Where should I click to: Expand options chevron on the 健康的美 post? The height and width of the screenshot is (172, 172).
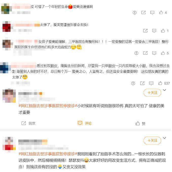pos(165,90)
